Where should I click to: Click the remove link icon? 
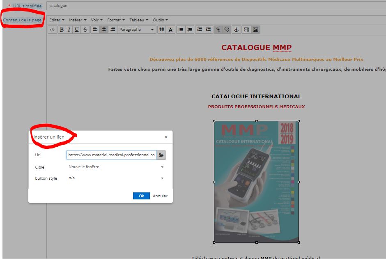click(x=227, y=30)
